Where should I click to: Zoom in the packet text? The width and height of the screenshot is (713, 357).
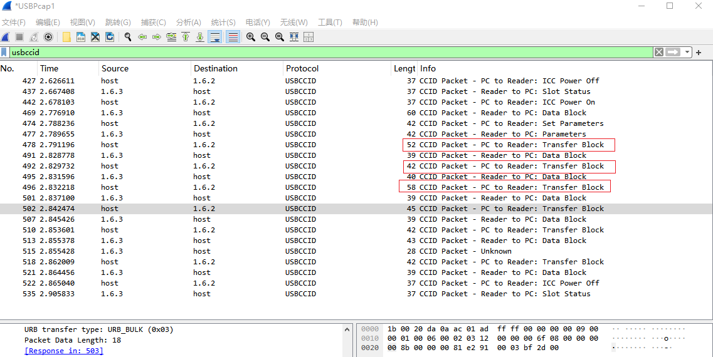click(x=251, y=37)
